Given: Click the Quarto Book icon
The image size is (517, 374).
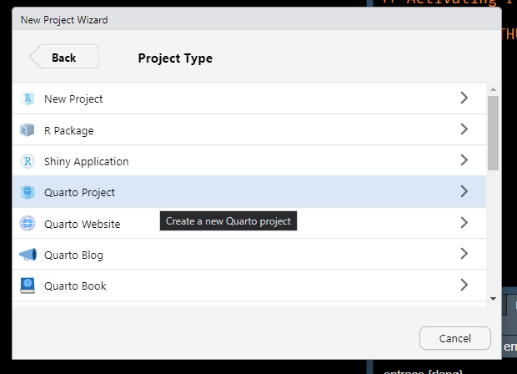Looking at the screenshot, I should (x=28, y=286).
